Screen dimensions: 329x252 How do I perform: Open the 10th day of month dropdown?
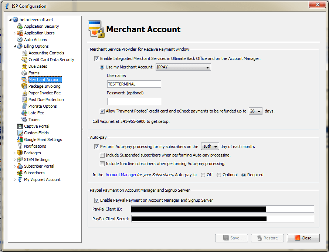point(210,147)
